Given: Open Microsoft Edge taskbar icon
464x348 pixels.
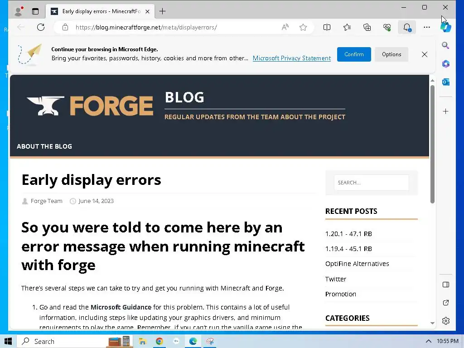Looking at the screenshot, I should pyautogui.click(x=193, y=342).
